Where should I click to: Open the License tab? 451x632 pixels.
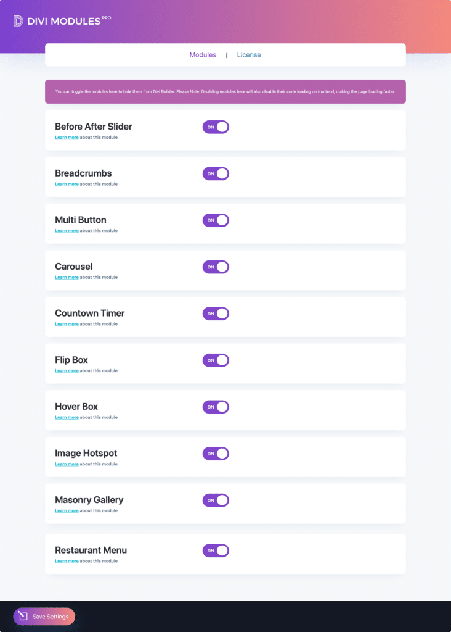point(249,55)
